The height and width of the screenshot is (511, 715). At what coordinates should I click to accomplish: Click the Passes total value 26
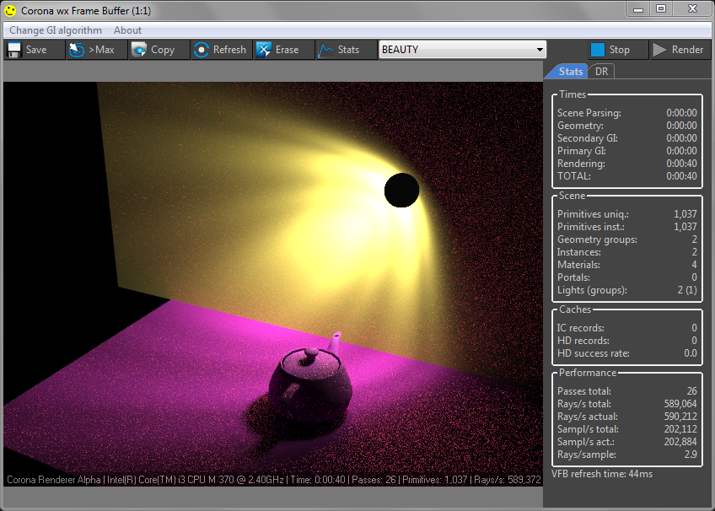coord(691,391)
